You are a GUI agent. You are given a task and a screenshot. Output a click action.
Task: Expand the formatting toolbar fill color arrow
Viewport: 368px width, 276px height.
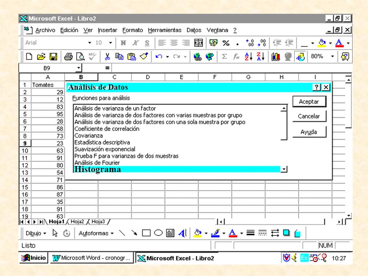330,43
